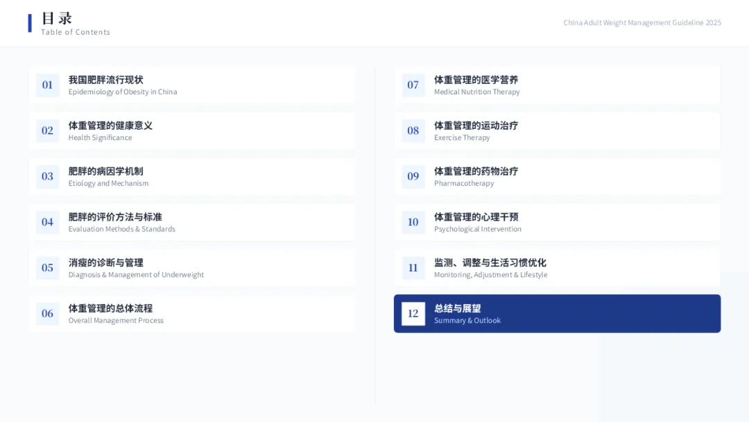Open section 05 Diagnosis & Management of Underweight
Screen dimensions: 749x422
point(192,268)
